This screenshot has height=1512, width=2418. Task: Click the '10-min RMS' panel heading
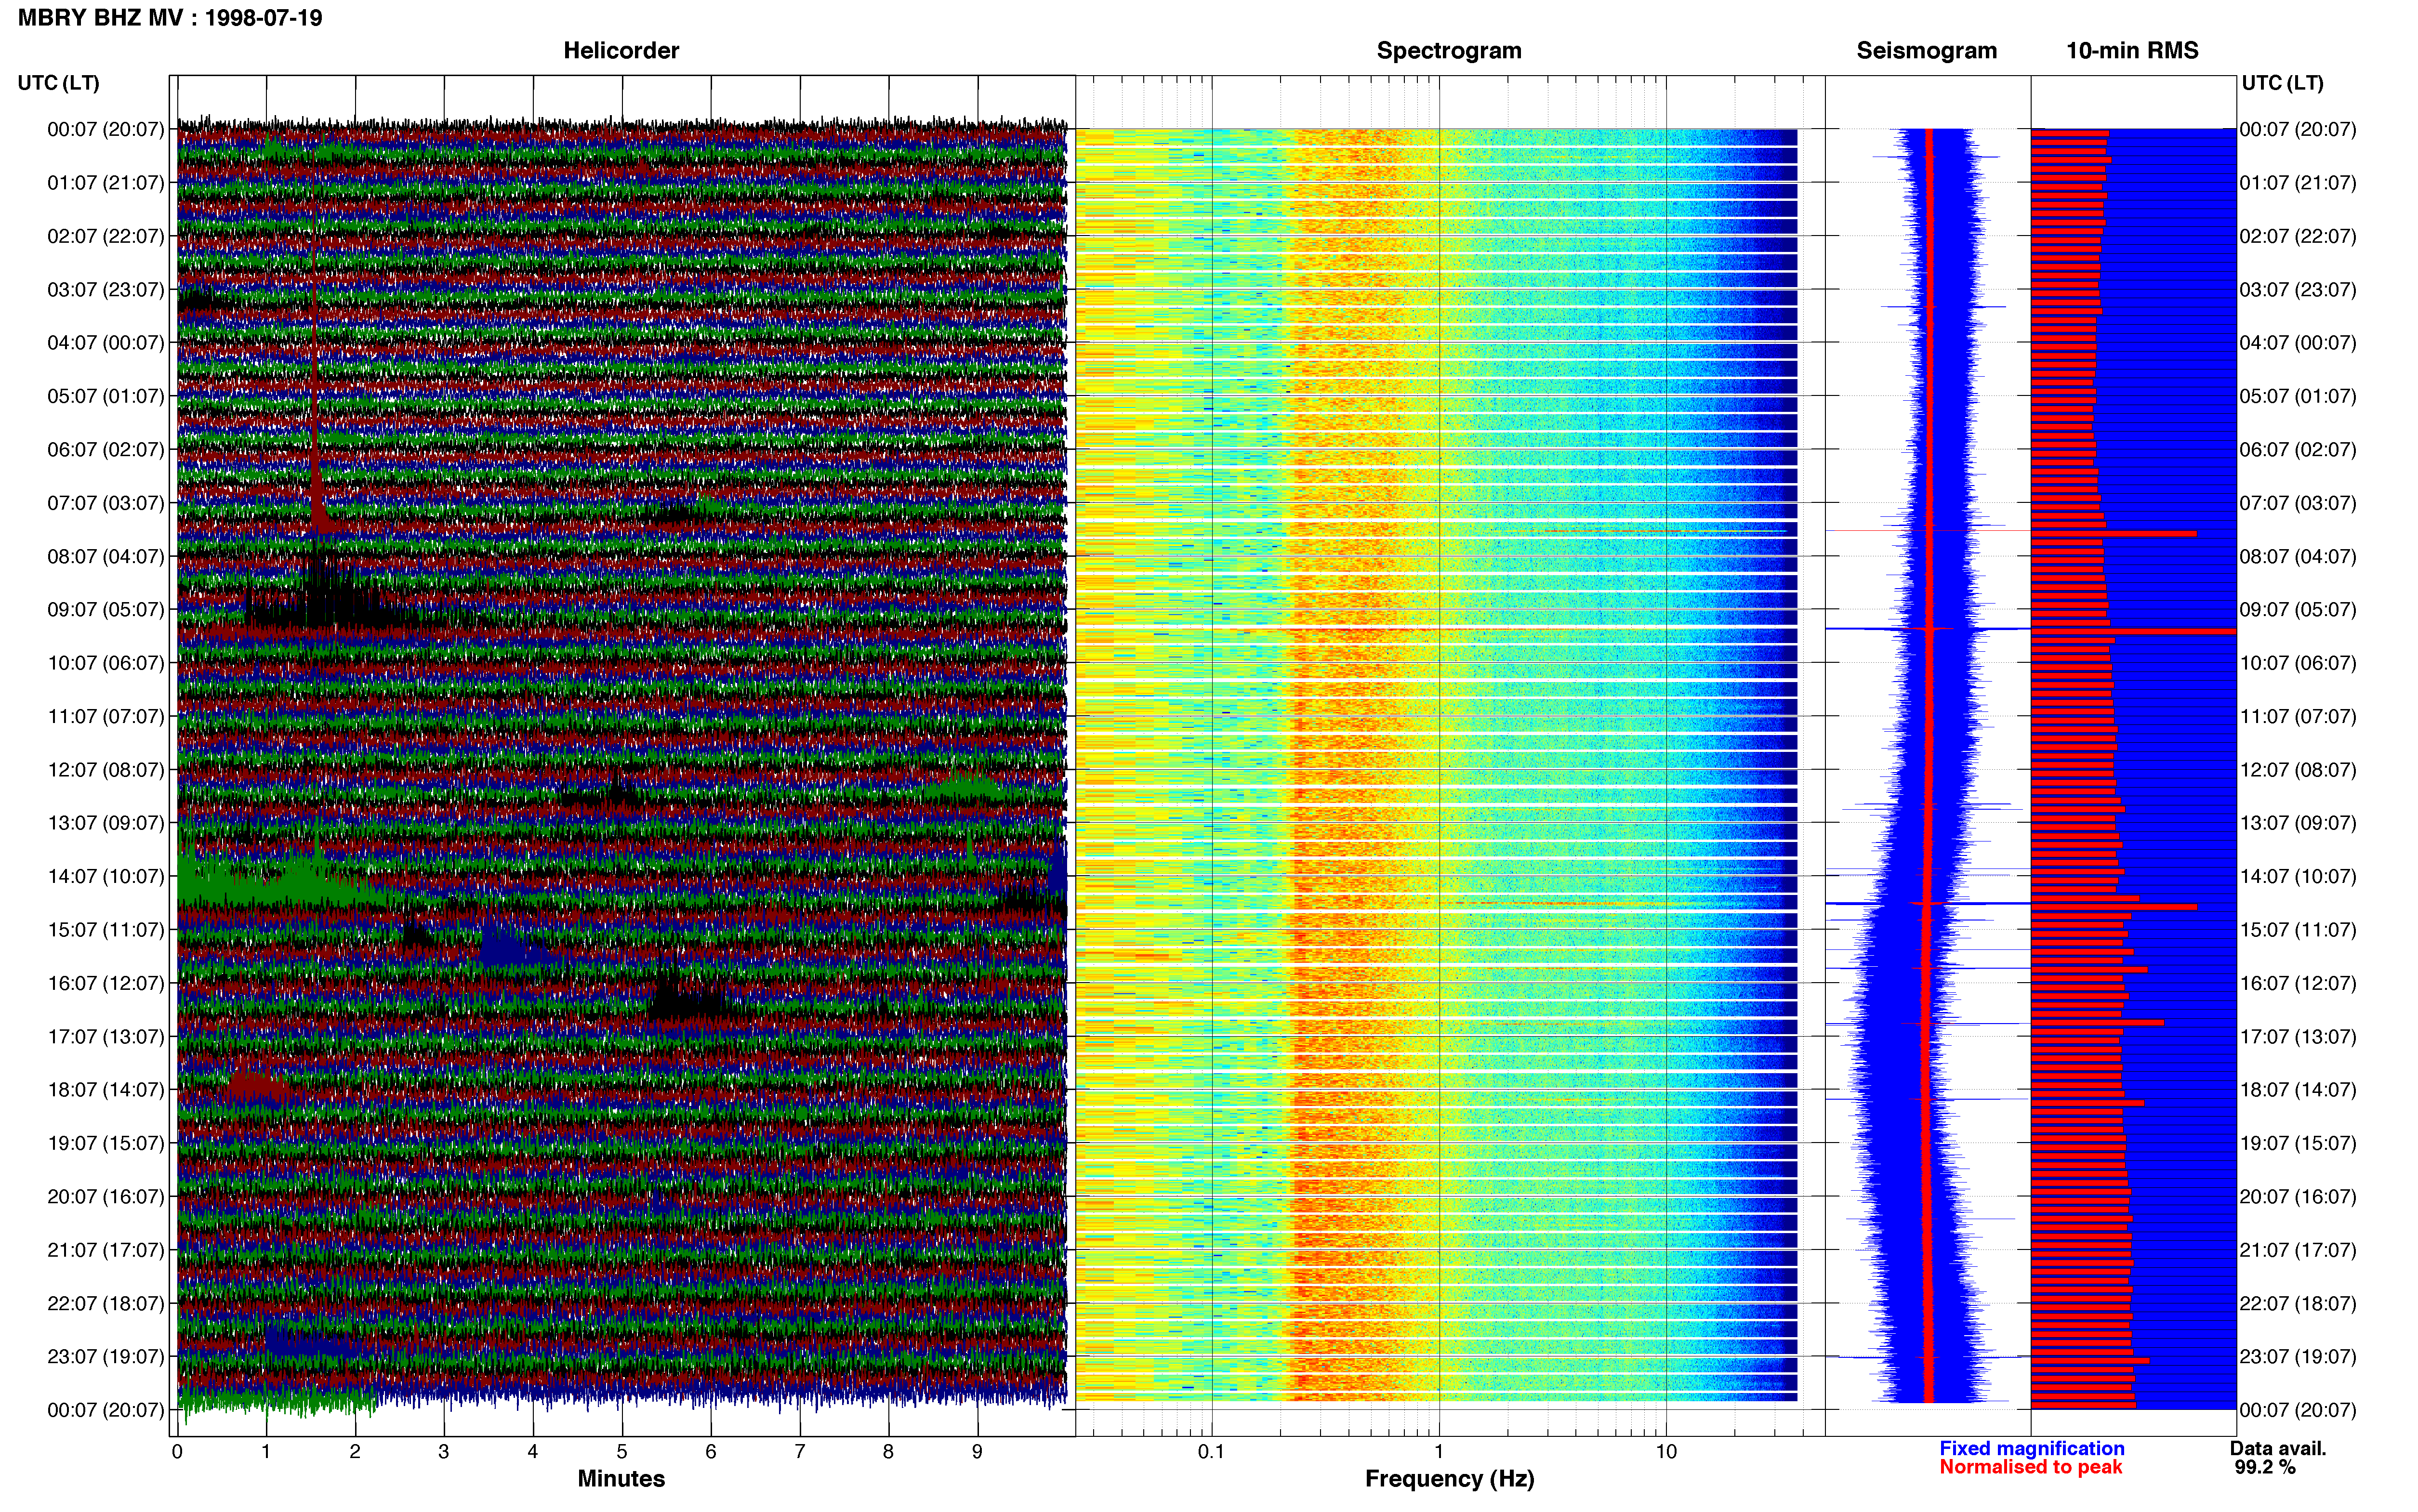click(x=2132, y=51)
